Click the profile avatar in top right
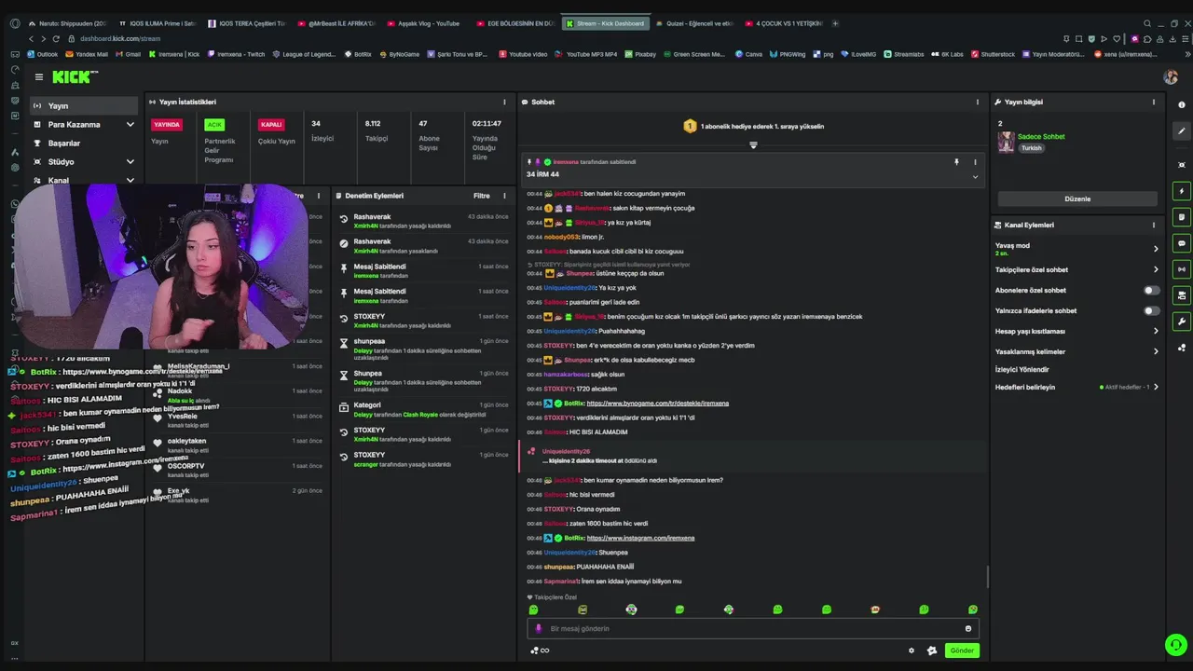This screenshot has height=671, width=1193. coord(1171,77)
